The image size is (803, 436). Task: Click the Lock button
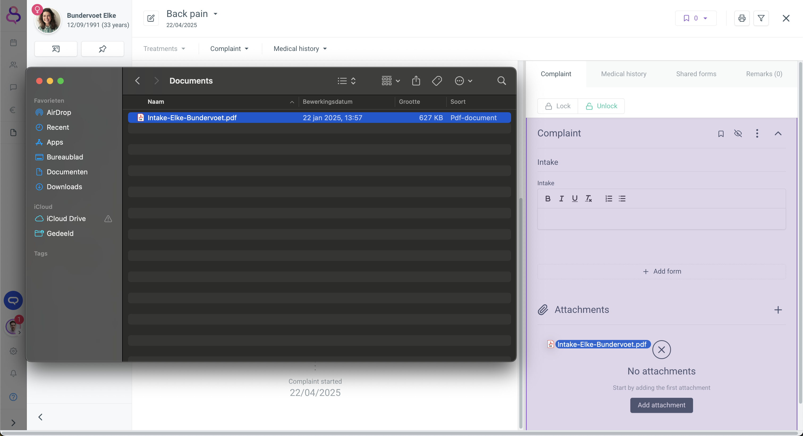point(558,106)
